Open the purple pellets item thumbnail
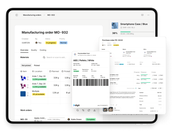 pyautogui.click(x=23, y=86)
